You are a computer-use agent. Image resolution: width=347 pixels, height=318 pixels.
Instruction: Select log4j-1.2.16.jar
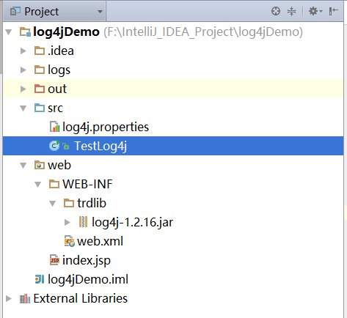[132, 223]
